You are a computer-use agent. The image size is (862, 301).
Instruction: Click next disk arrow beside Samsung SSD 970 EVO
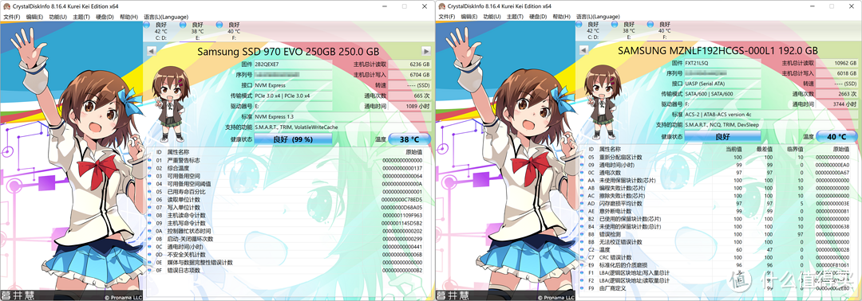[x=426, y=51]
